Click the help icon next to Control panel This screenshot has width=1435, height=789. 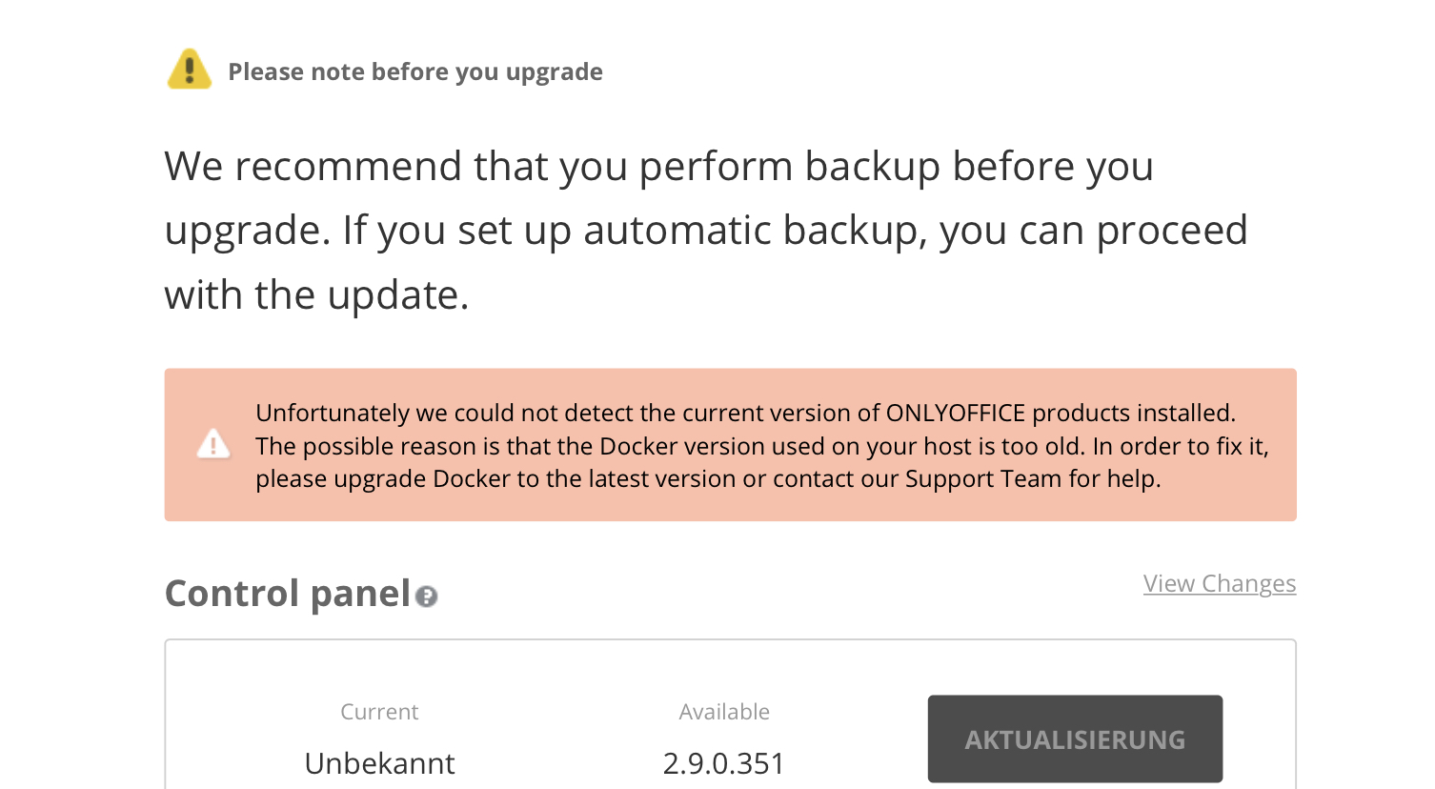tap(427, 598)
